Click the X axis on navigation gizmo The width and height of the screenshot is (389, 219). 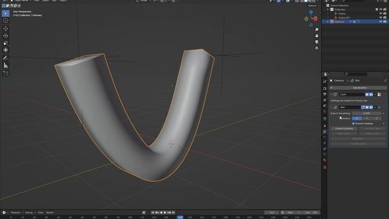click(x=315, y=19)
